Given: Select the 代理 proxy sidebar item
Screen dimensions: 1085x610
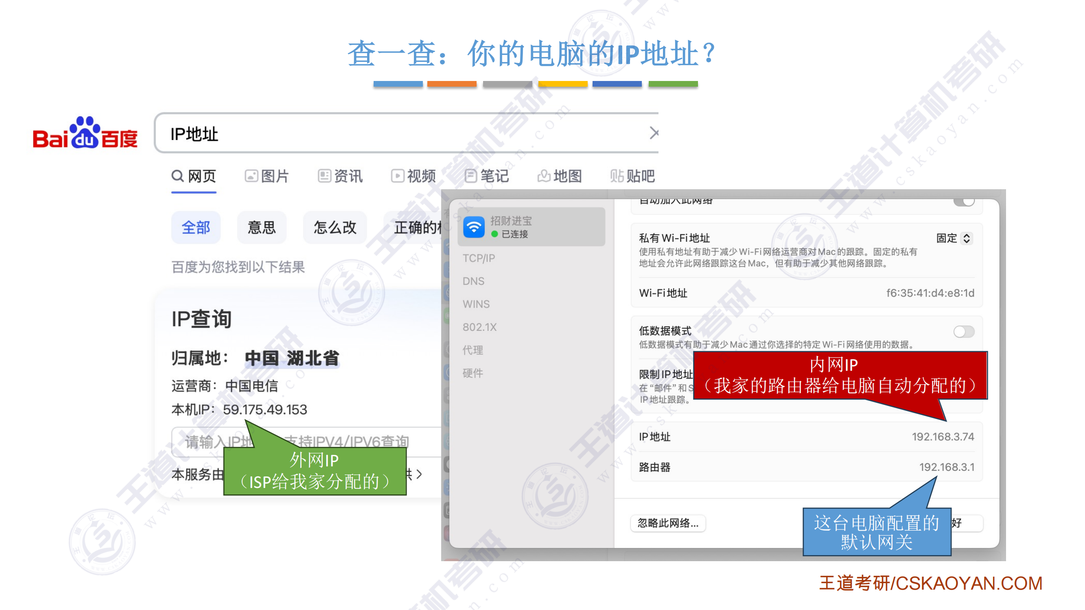Looking at the screenshot, I should [472, 350].
